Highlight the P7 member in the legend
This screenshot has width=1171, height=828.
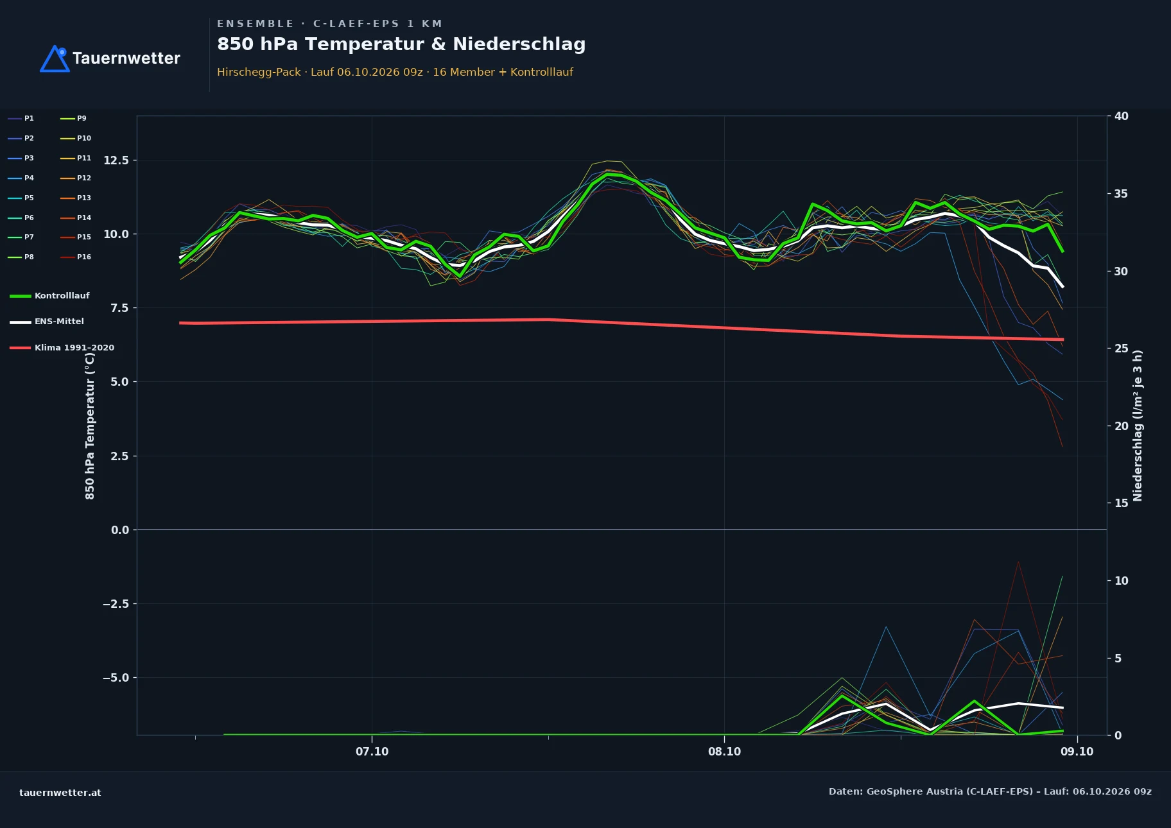21,237
